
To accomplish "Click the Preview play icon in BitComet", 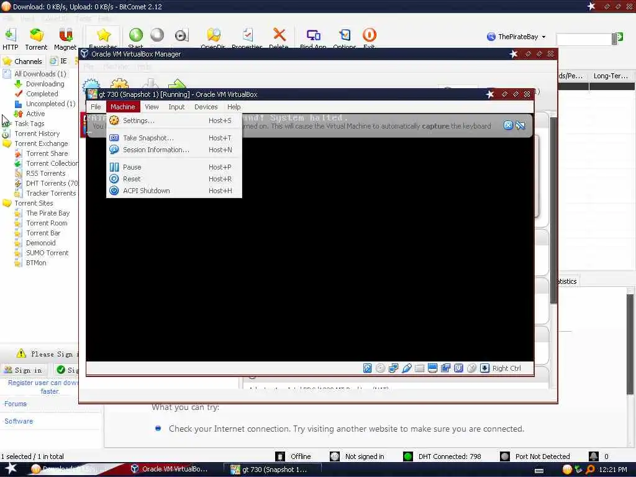I will [x=181, y=35].
